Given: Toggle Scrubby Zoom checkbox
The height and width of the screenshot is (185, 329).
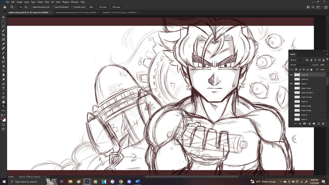Looking at the screenshot, I should click(72, 7).
